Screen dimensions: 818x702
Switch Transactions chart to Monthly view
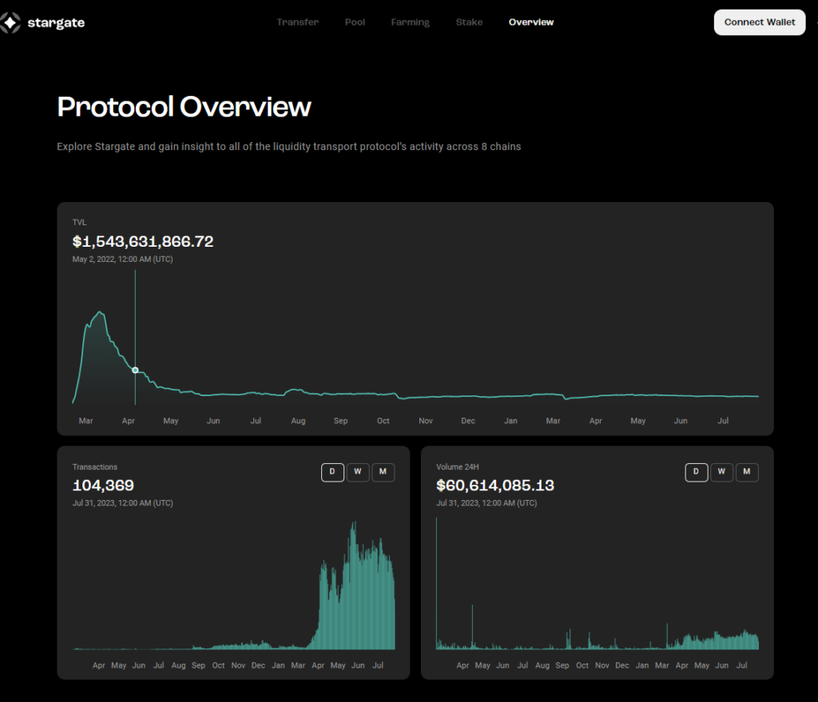click(x=383, y=472)
